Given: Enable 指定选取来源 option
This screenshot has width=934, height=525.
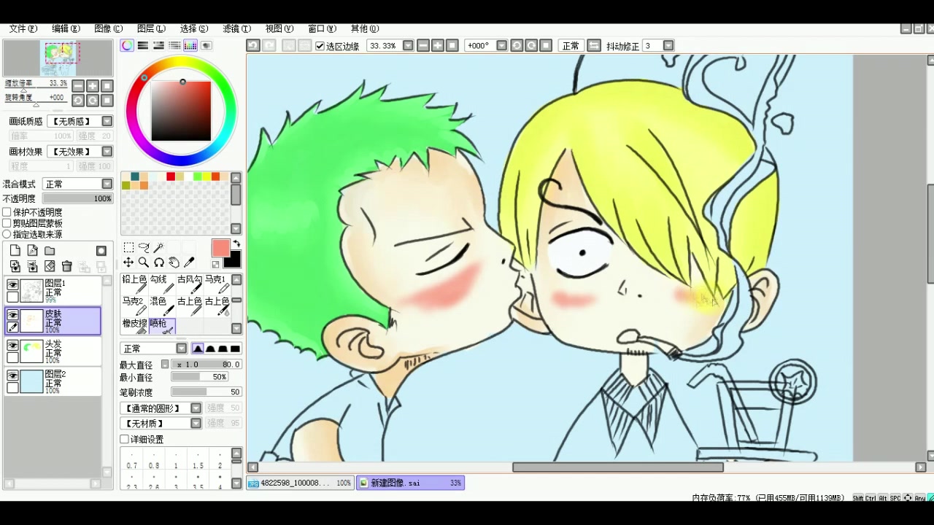Looking at the screenshot, I should click(7, 234).
